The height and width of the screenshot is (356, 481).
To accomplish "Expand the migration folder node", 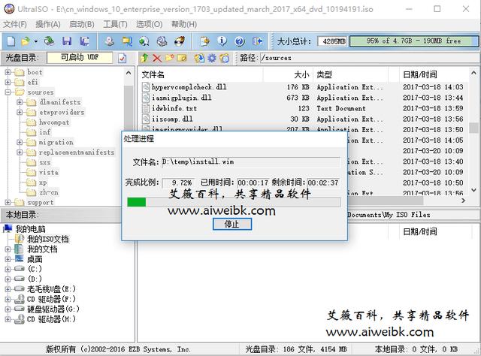I will pos(20,142).
